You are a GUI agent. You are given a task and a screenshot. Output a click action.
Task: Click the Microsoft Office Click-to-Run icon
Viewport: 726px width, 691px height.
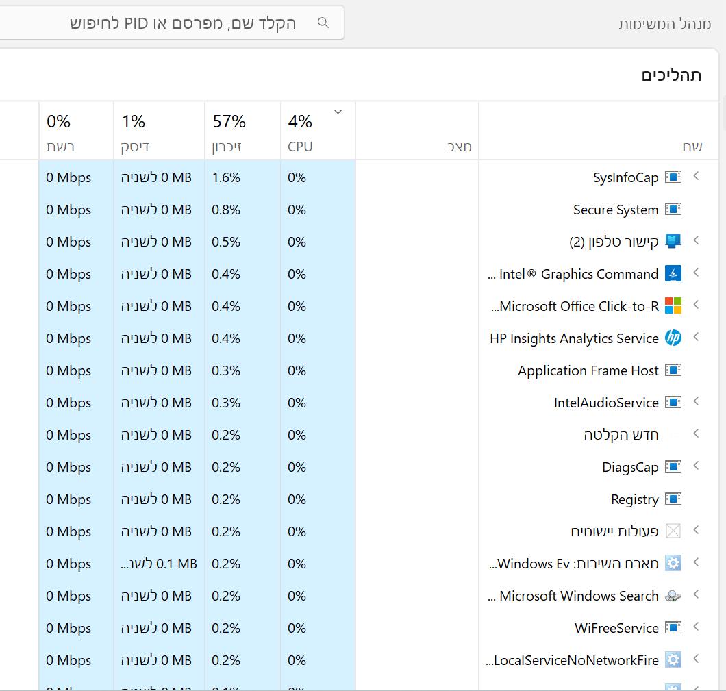point(673,306)
